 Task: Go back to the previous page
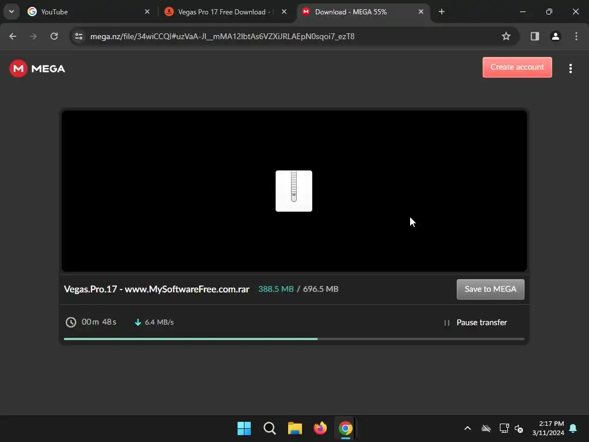click(x=13, y=36)
